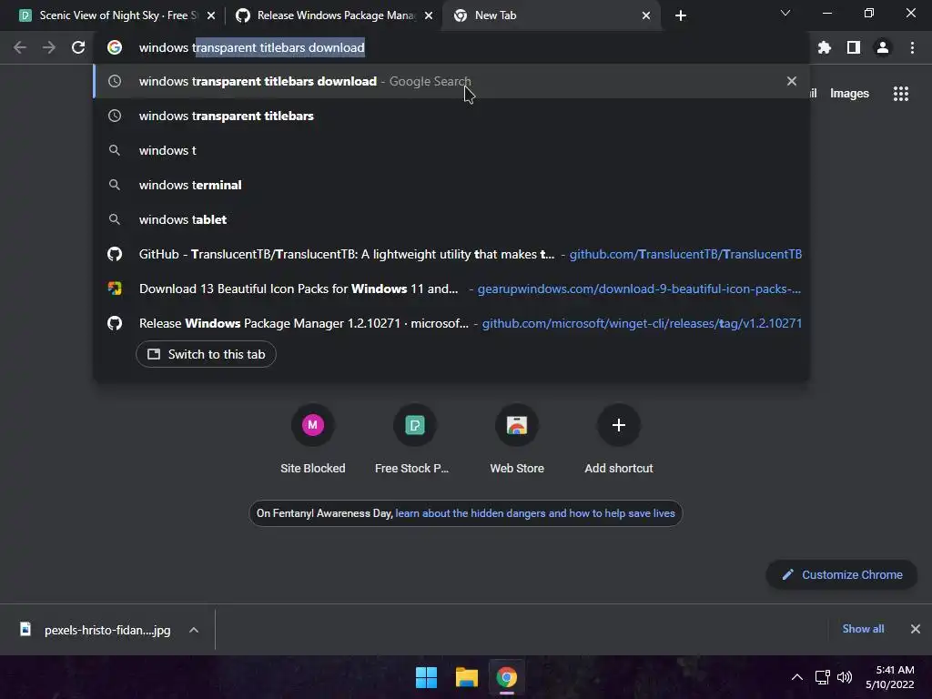Image resolution: width=932 pixels, height=699 pixels.
Task: Open the Free Stock P... shortcut
Action: (414, 440)
